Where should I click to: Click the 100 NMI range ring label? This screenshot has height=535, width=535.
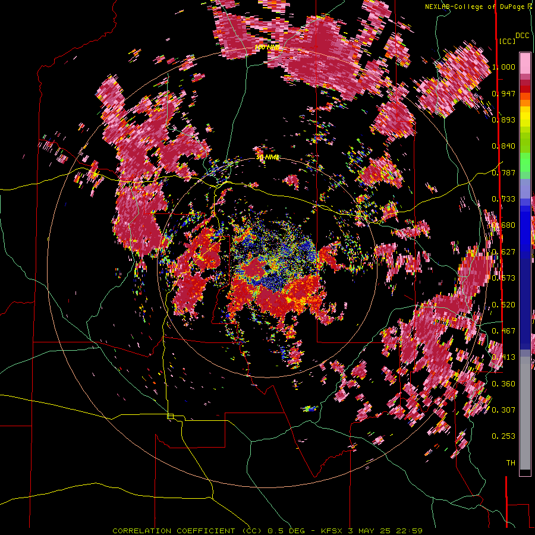pyautogui.click(x=267, y=47)
